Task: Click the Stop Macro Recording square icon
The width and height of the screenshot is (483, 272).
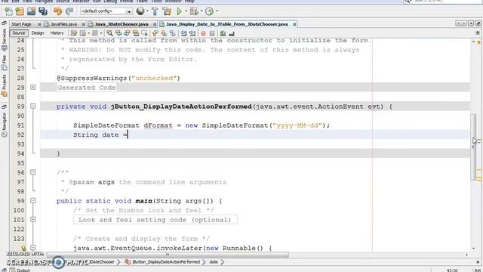Action: [x=212, y=33]
